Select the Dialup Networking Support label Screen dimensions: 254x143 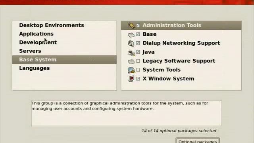pyautogui.click(x=181, y=43)
